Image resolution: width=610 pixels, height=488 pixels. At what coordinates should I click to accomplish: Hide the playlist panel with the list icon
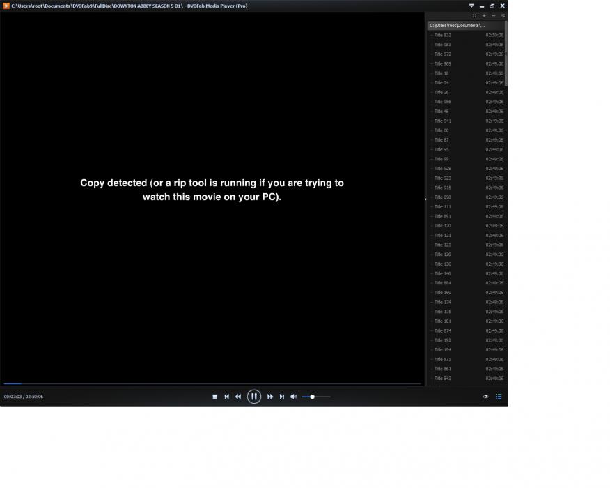tap(499, 397)
